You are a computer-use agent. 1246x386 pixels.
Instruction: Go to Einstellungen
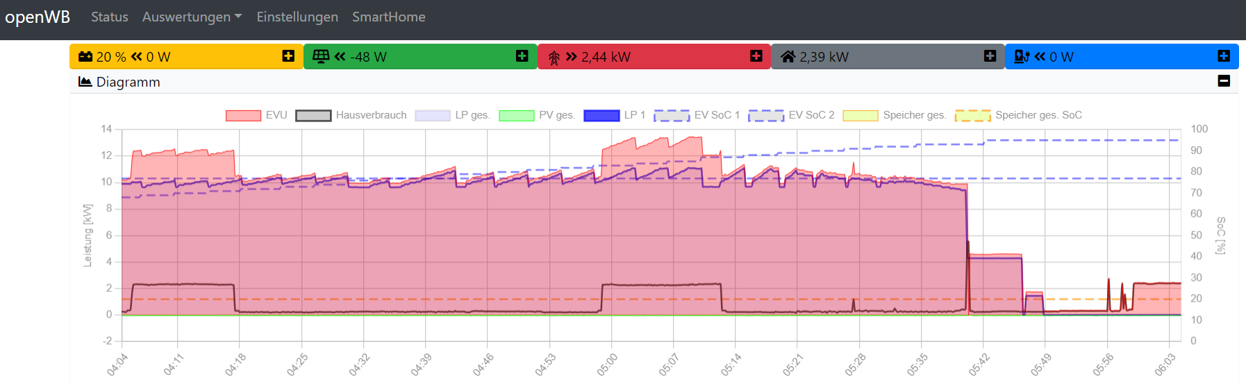pos(297,17)
